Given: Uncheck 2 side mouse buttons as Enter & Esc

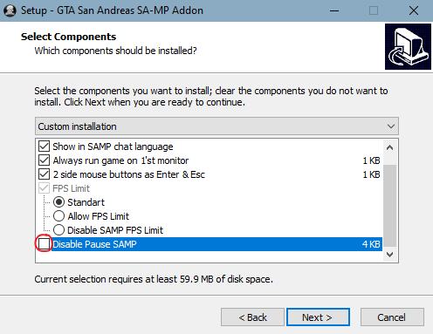Looking at the screenshot, I should click(44, 174).
